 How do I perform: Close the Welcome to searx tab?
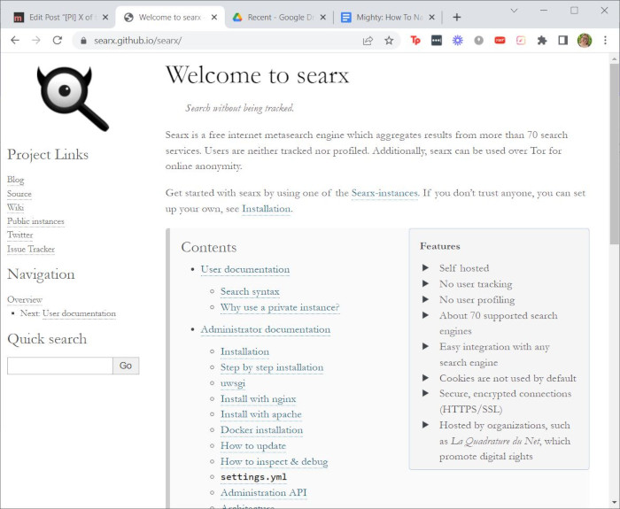[214, 18]
